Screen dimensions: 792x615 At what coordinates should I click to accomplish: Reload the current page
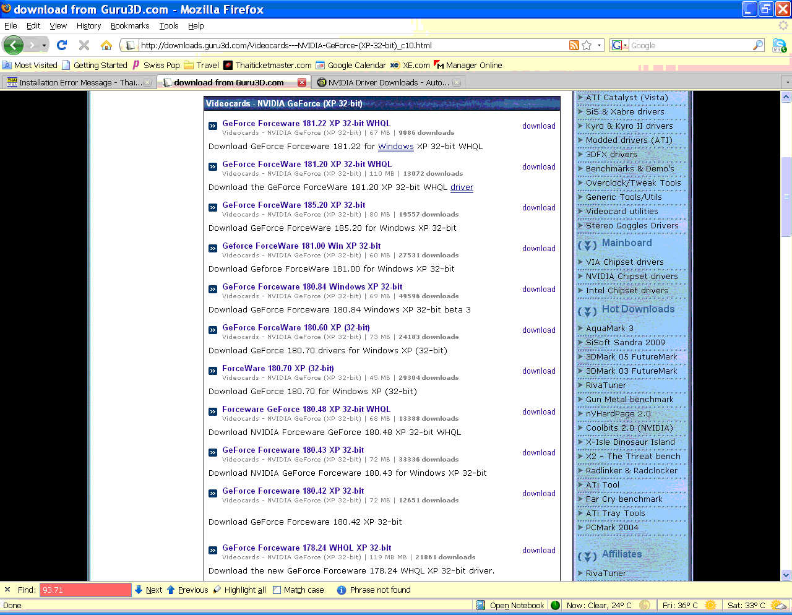coord(62,45)
